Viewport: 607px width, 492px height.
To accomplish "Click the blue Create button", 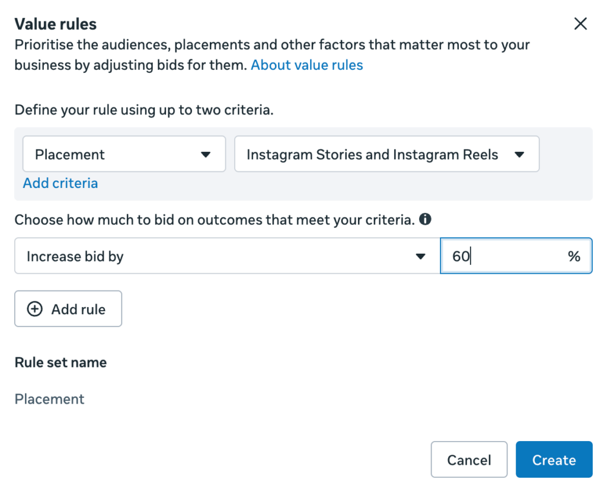I will [554, 459].
